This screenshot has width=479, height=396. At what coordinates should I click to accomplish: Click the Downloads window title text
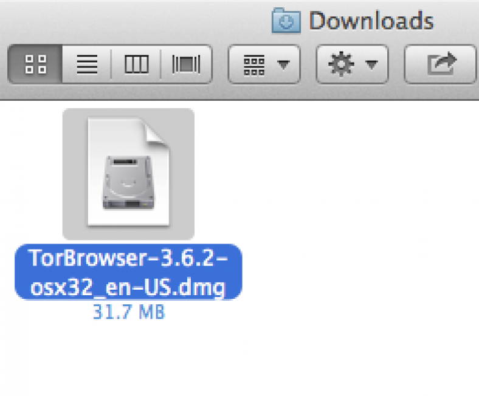coord(371,21)
